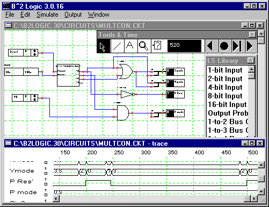This screenshot has height=207, width=269.
Task: Select the question mark probe tool
Action: click(x=157, y=46)
